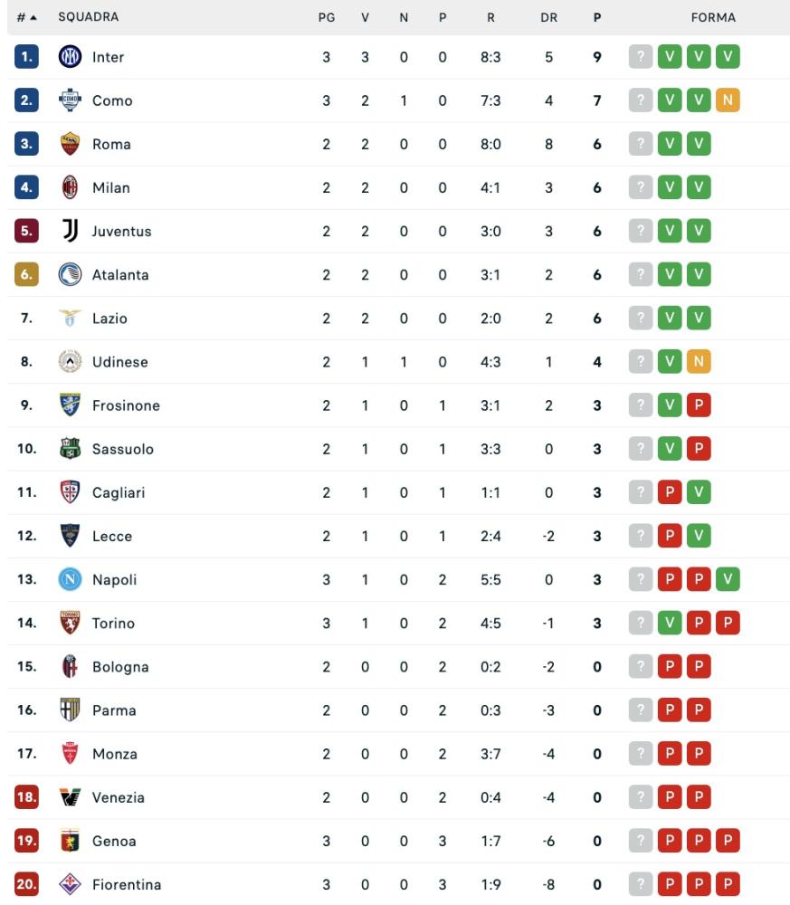Click the Napoli circular logo
The image size is (790, 905).
point(70,579)
